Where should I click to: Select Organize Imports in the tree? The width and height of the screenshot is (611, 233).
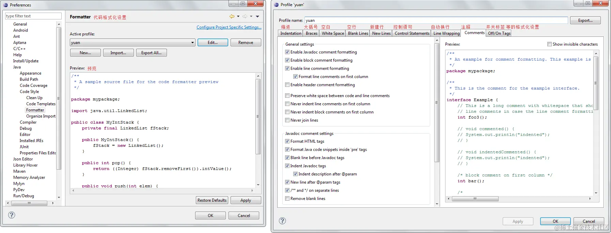coord(41,116)
